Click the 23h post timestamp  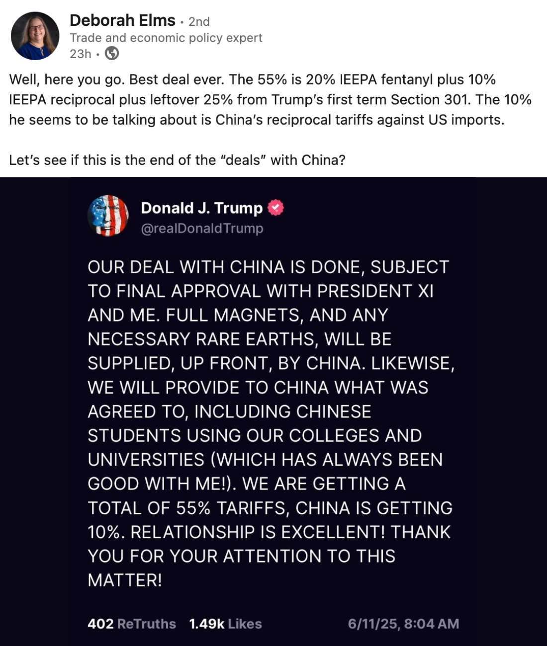(x=80, y=54)
